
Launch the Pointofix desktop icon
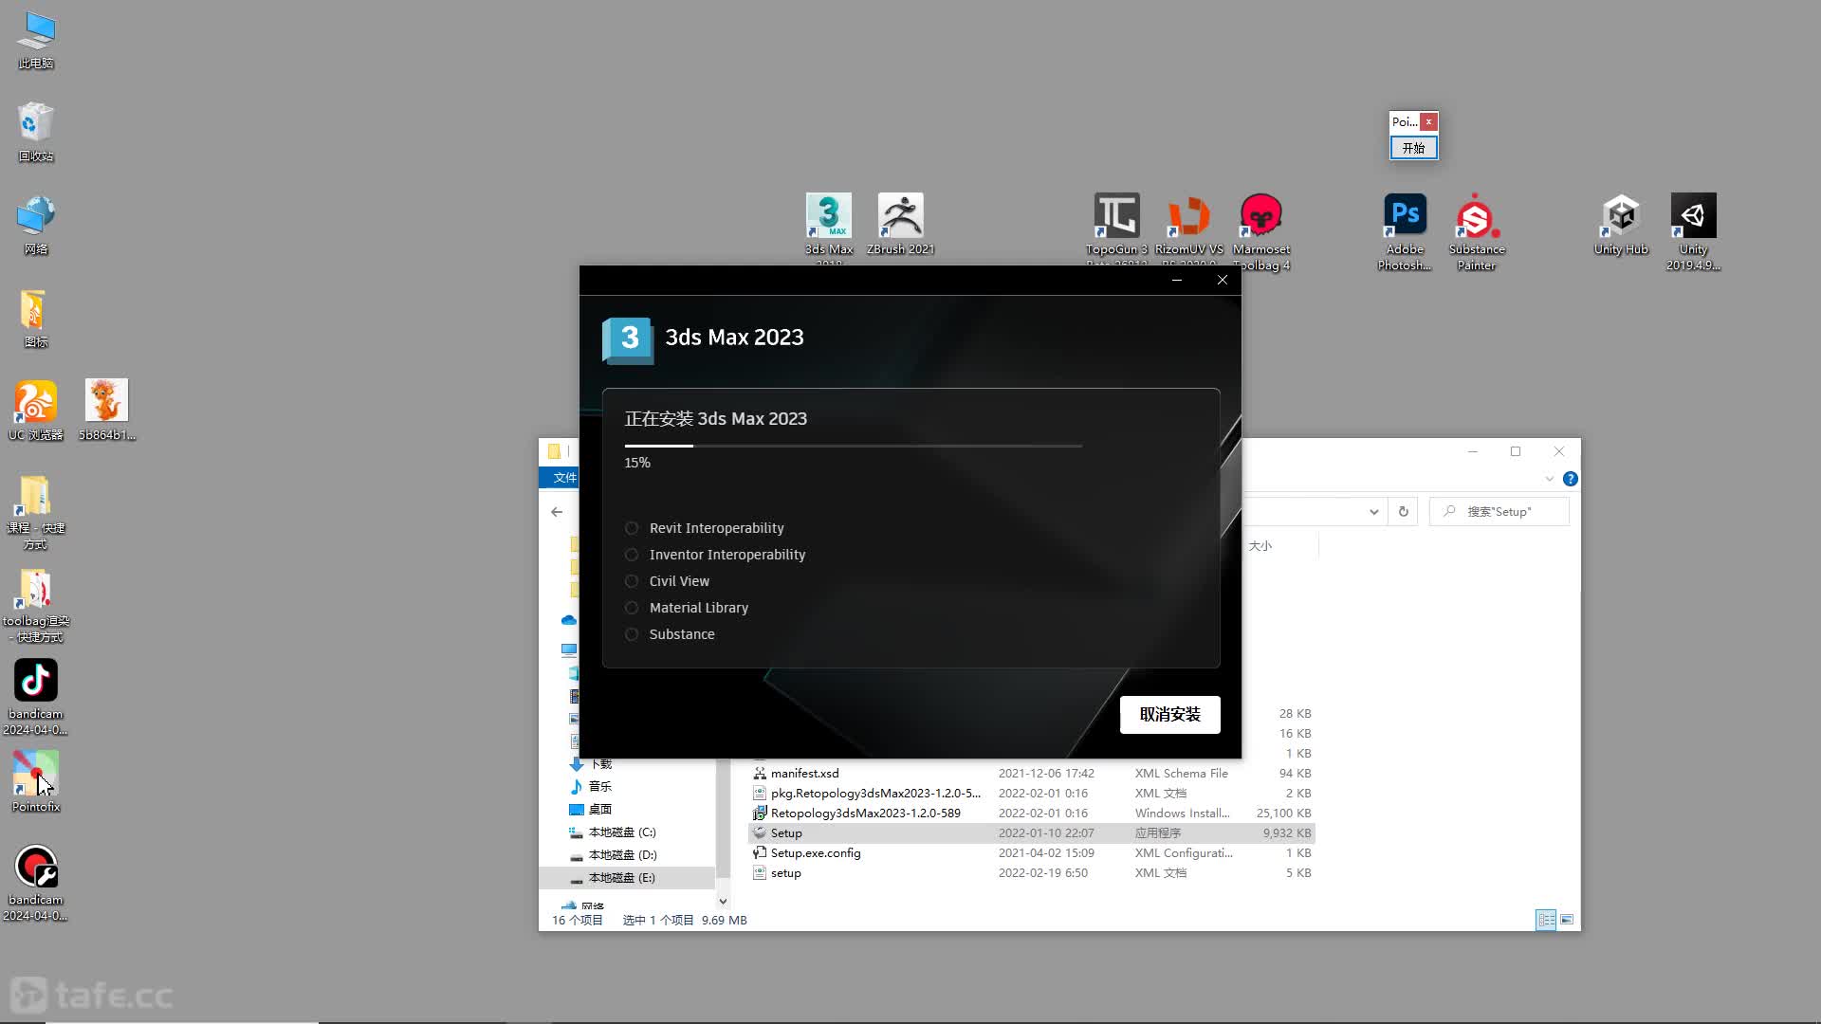36,782
